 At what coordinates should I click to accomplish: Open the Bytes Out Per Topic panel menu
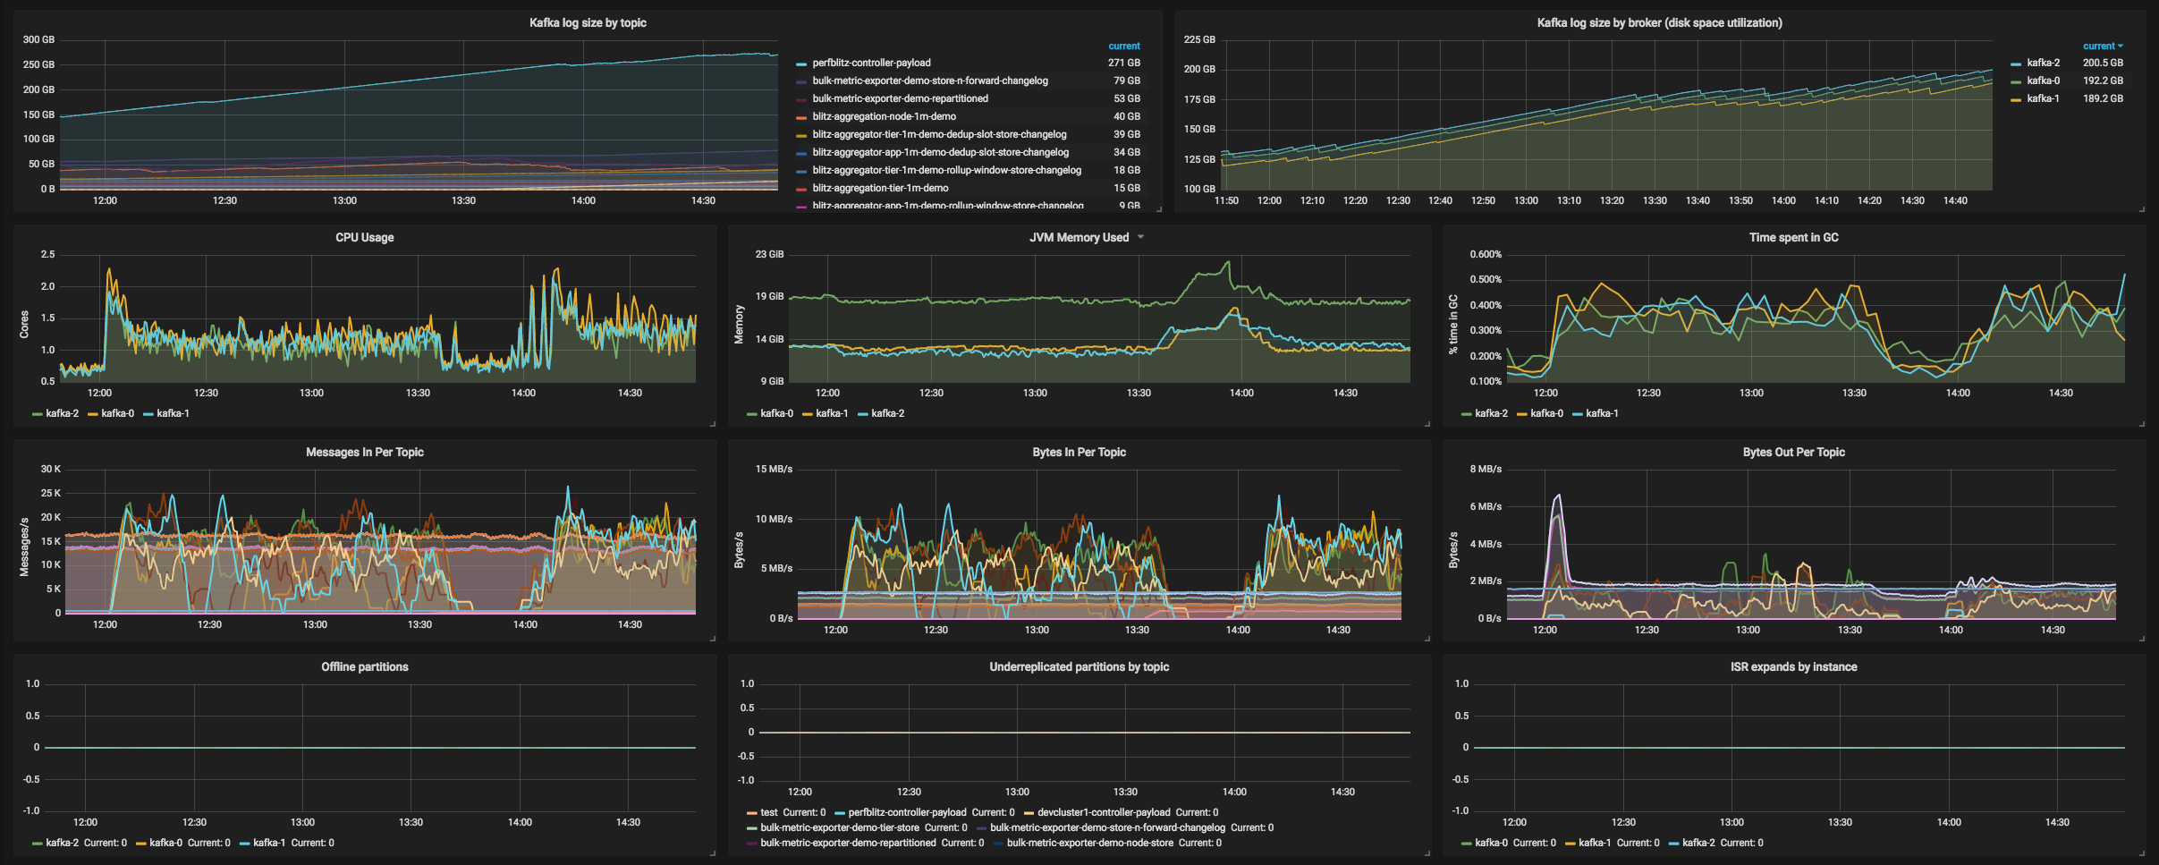[1793, 452]
